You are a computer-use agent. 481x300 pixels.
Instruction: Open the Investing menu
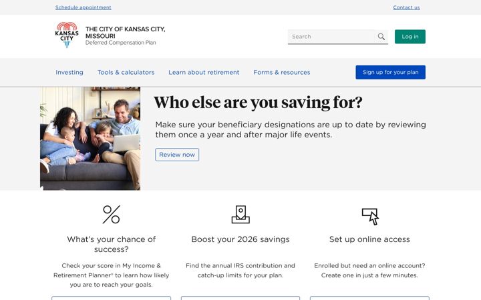coord(69,72)
